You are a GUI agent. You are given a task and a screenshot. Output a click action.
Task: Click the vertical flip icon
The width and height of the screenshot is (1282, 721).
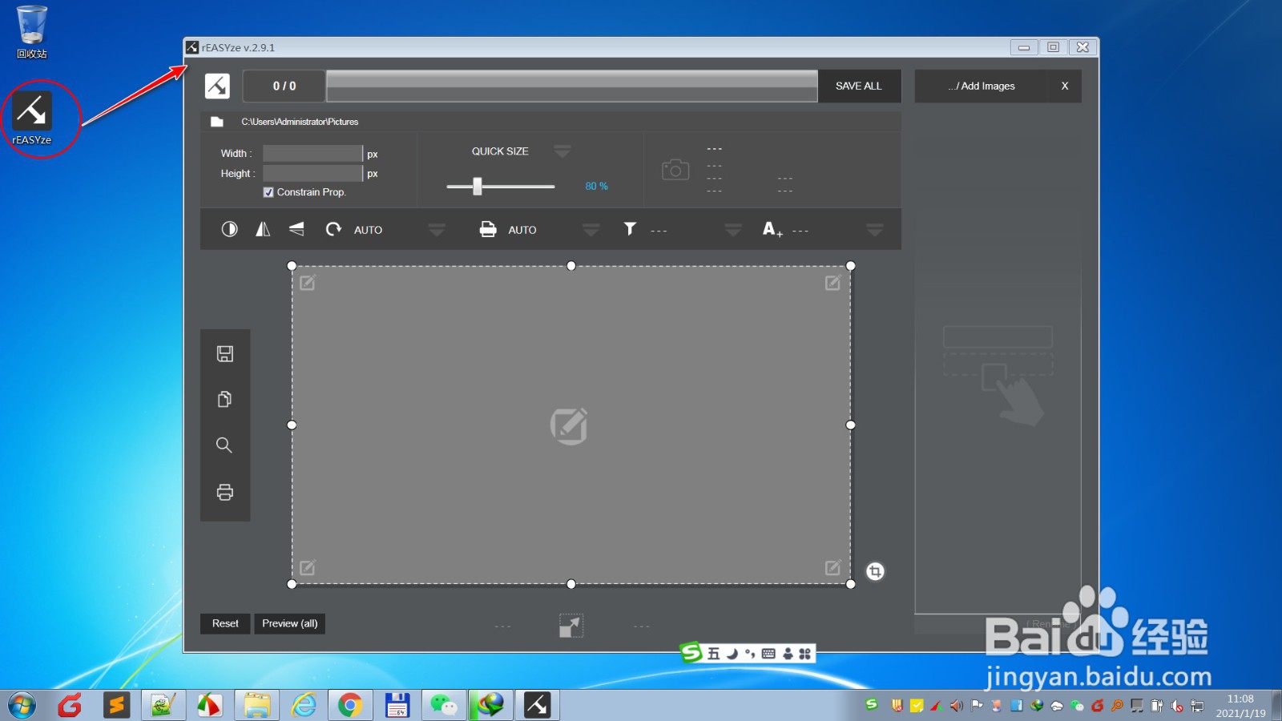tap(296, 229)
